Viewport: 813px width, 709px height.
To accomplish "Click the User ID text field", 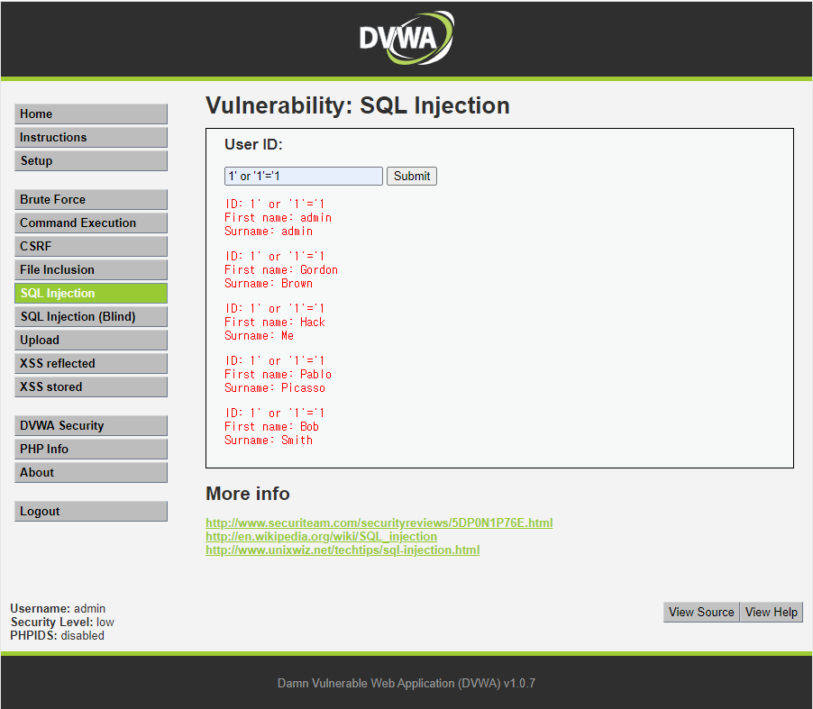I will 303,177.
